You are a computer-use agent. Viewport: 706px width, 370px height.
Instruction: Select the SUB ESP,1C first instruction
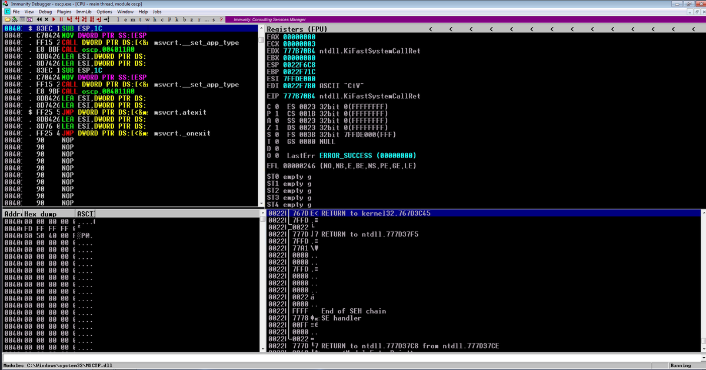click(130, 28)
